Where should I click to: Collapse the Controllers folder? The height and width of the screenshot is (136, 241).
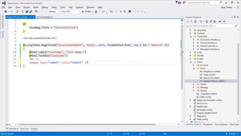coord(191,37)
